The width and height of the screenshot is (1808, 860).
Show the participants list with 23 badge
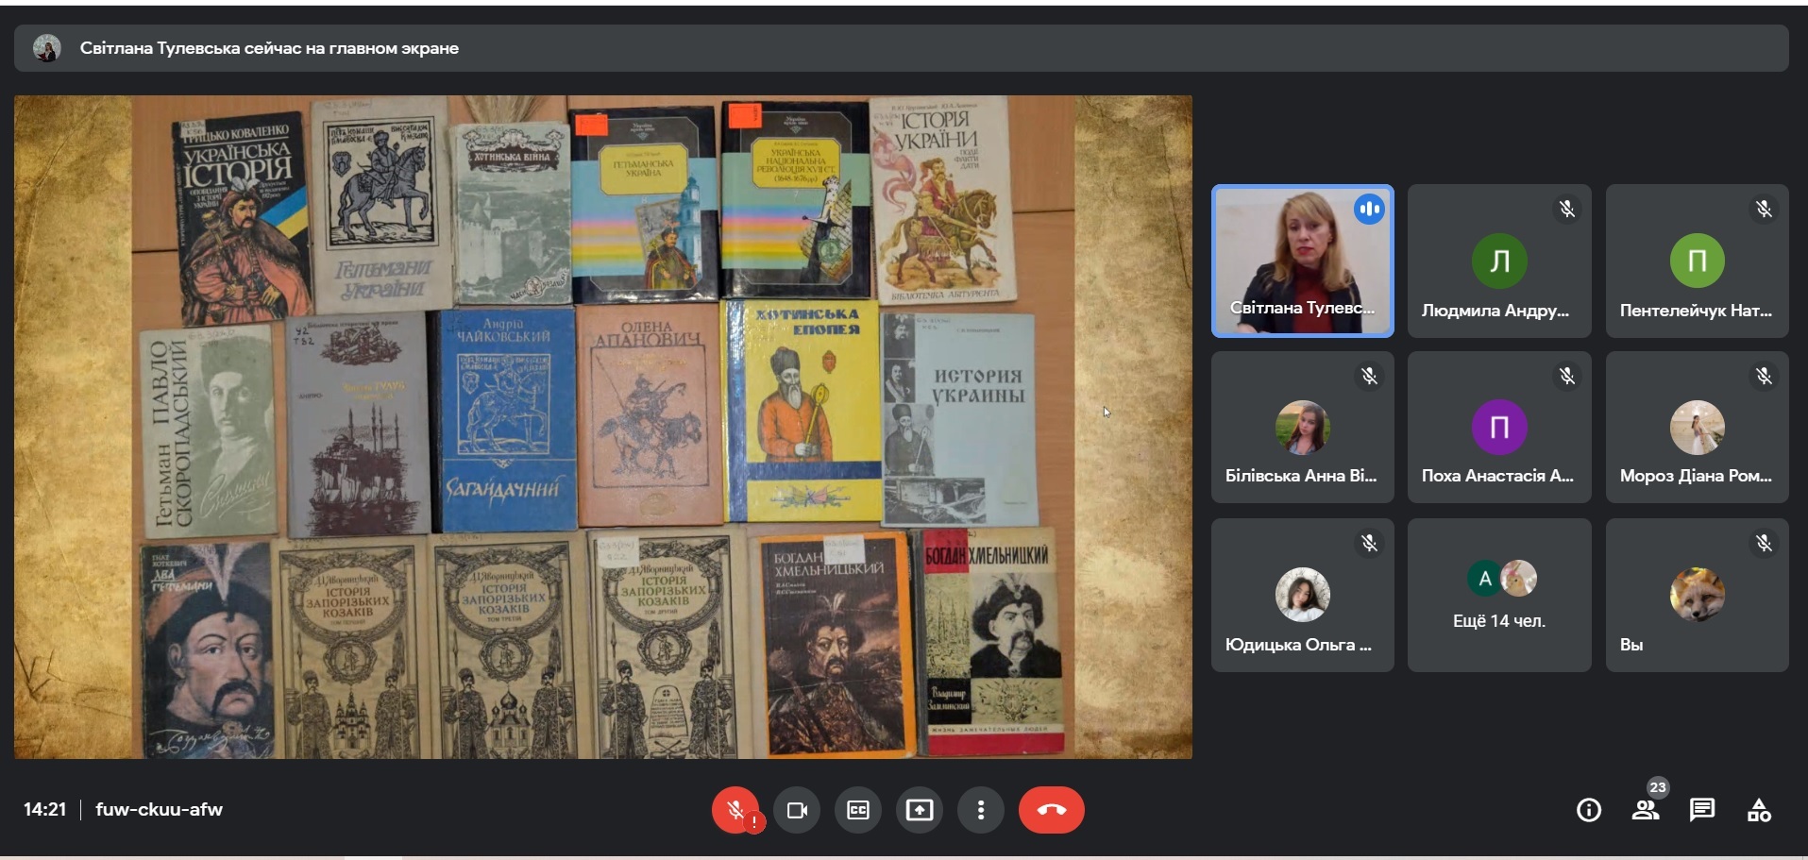tap(1646, 809)
